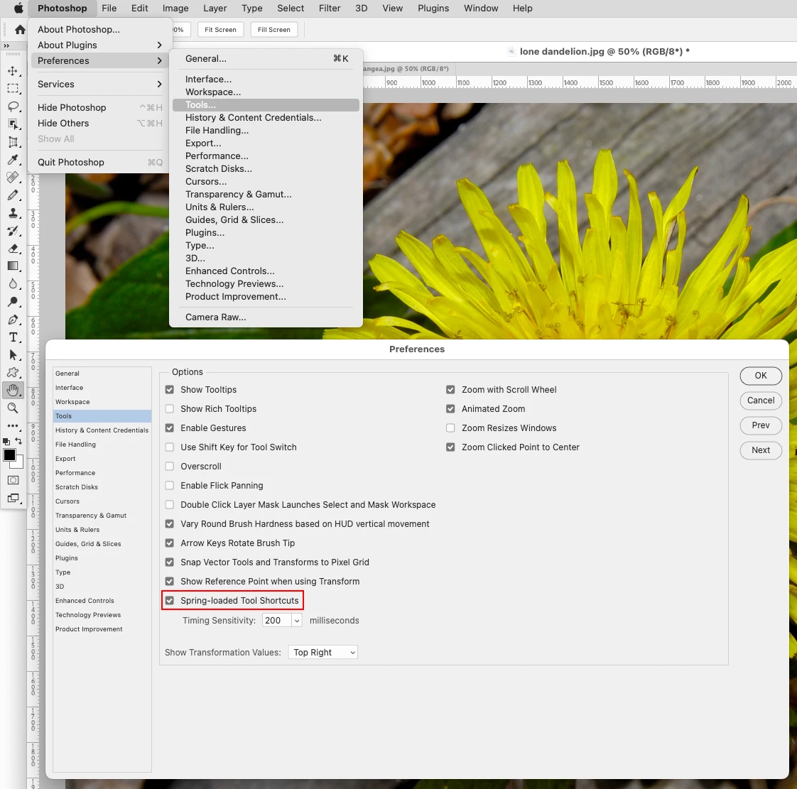The width and height of the screenshot is (797, 789).
Task: Click the Fill Screen button
Action: pos(274,29)
